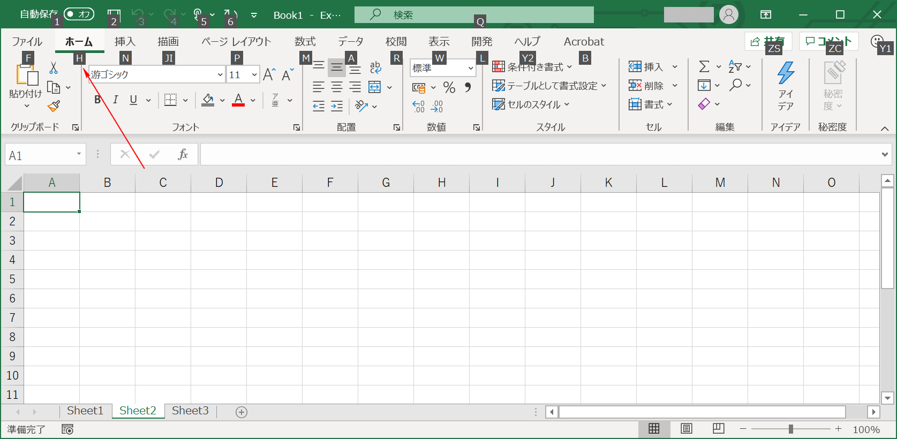This screenshot has width=897, height=439.
Task: Click the Name Box showing A1
Action: click(40, 155)
